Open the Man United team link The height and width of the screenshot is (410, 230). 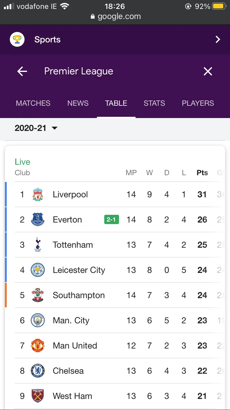pos(75,346)
